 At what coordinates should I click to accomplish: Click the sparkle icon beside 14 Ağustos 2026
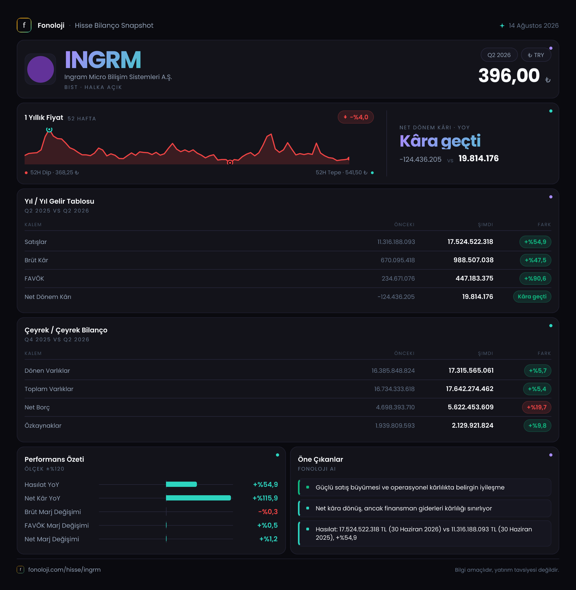coord(502,26)
